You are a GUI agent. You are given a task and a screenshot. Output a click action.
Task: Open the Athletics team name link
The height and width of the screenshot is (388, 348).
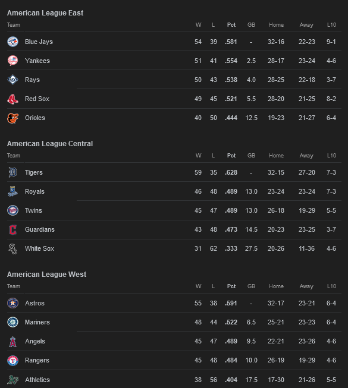pos(37,380)
